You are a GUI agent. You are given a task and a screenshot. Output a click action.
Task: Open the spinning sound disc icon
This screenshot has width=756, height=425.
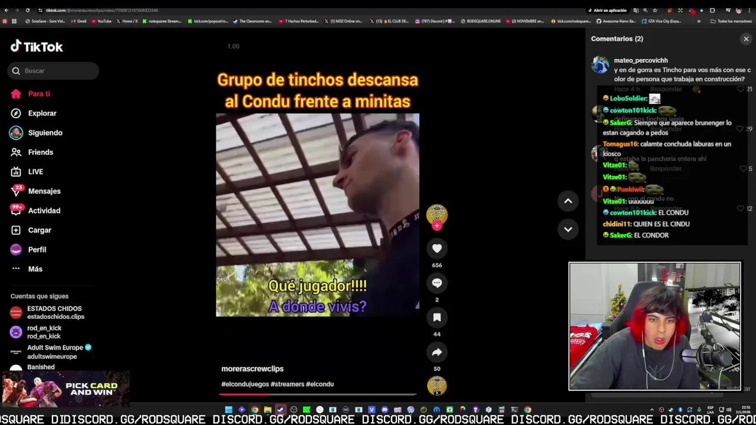click(x=437, y=387)
